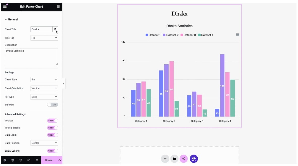
Task: Open the History icon in the bottom bar
Action: (21, 160)
